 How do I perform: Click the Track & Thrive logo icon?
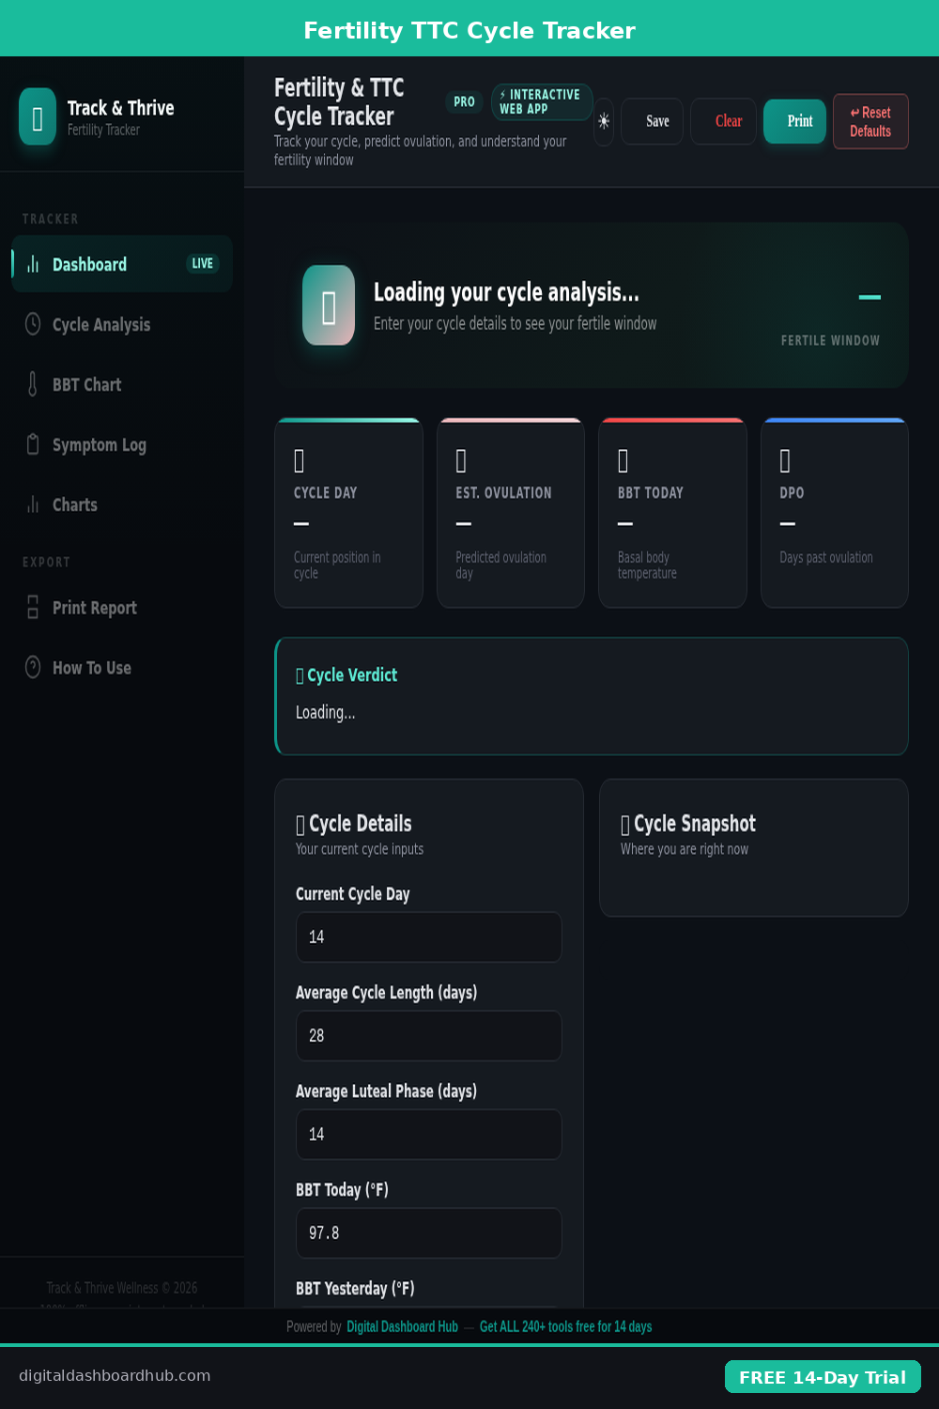(38, 116)
